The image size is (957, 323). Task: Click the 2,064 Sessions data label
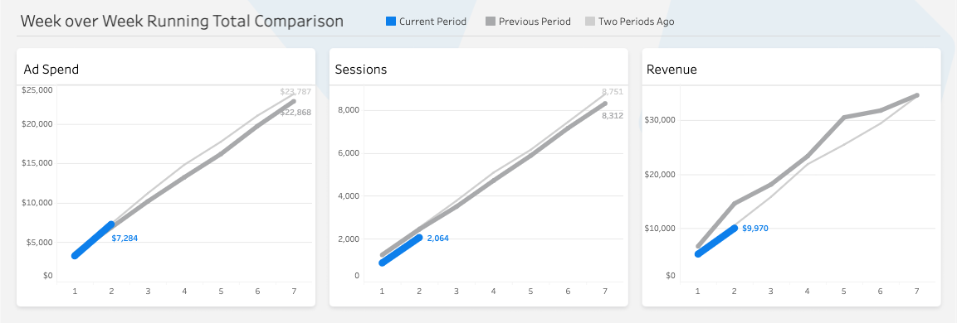point(437,239)
